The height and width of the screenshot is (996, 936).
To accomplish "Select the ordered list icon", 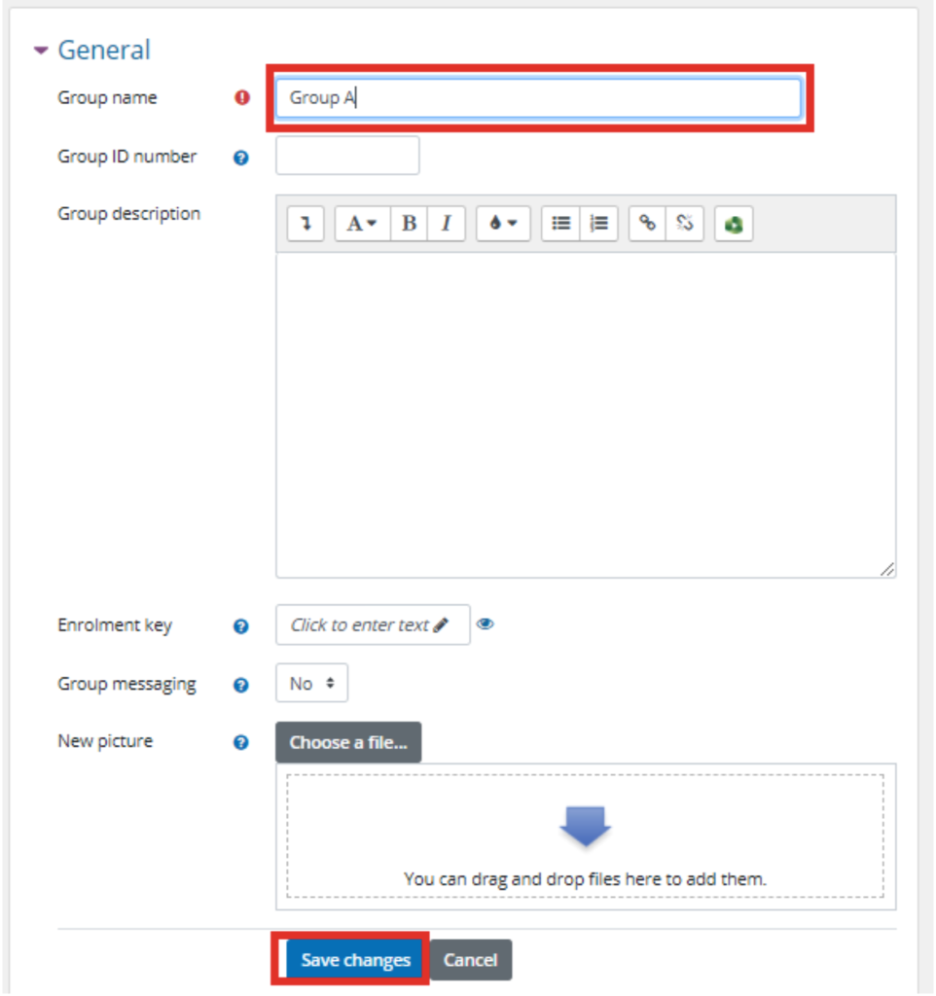I will tap(598, 223).
